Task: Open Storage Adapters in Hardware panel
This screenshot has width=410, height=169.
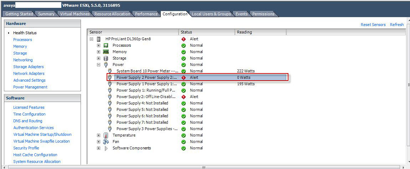Action: (29, 67)
